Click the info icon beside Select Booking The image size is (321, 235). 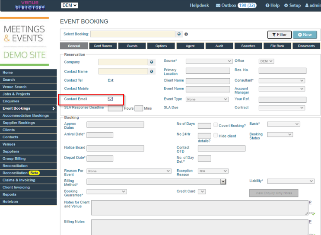point(186,34)
